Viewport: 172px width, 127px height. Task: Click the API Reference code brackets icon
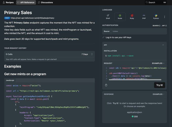[x=18, y=3]
